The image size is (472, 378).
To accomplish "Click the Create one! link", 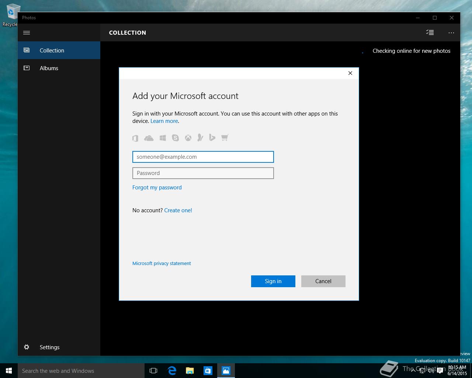I will (178, 210).
